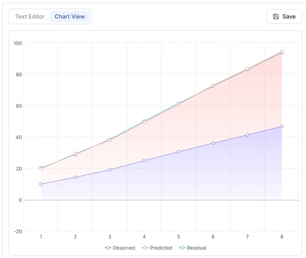
Task: Click the Predicted data point at x=8
Action: coord(282,52)
